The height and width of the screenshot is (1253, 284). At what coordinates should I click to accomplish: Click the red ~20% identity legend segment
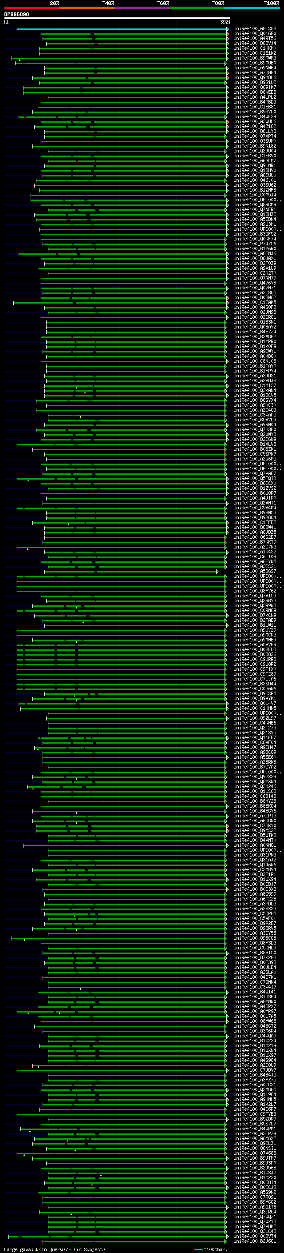(x=32, y=8)
